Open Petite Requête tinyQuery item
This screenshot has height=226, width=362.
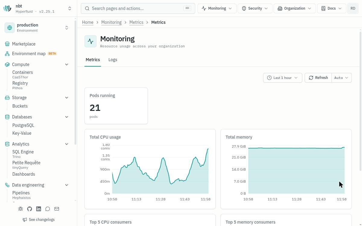pos(26,165)
